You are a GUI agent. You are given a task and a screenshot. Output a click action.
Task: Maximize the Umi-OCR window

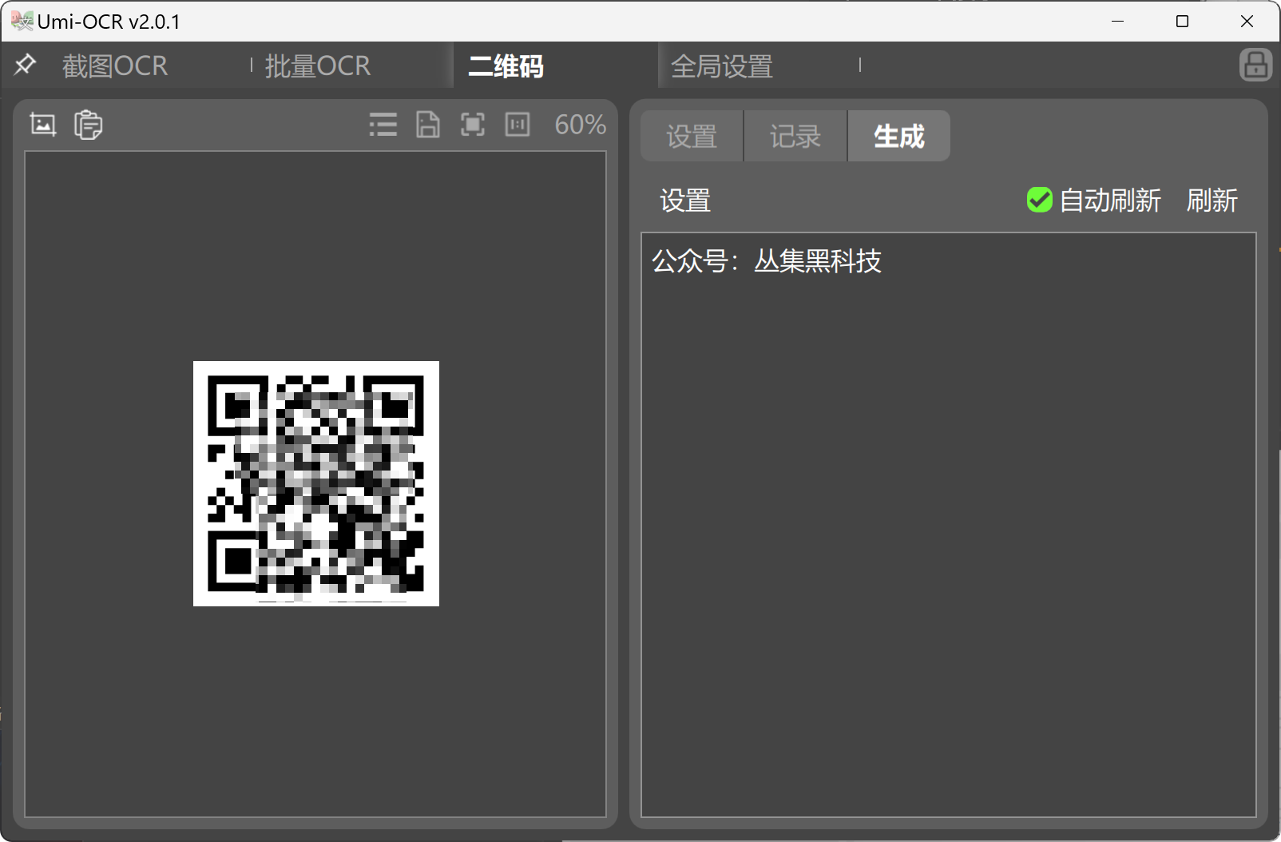(1183, 22)
